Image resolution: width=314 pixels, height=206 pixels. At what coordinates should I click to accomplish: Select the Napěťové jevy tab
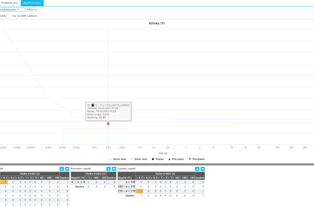pyautogui.click(x=32, y=3)
